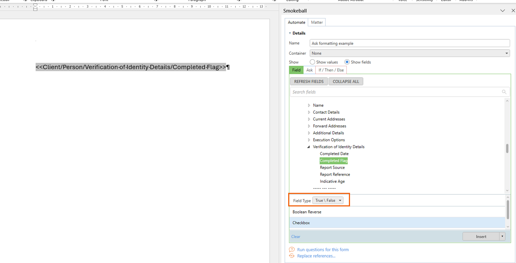
Task: Open the Field Type dropdown
Action: [x=328, y=201]
